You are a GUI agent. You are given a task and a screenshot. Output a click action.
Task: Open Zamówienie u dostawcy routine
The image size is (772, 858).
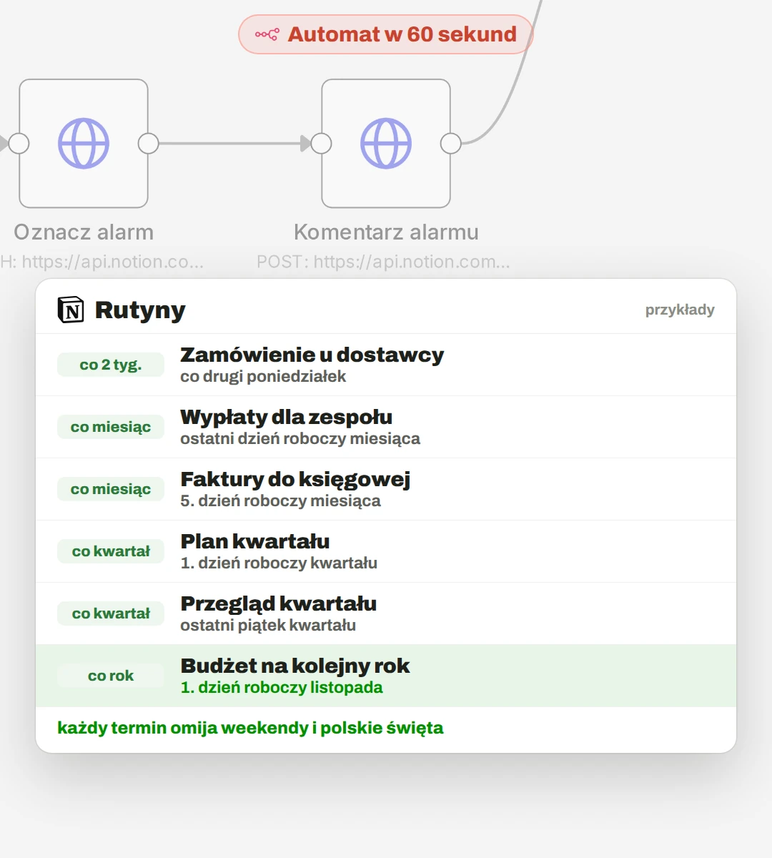coord(386,365)
